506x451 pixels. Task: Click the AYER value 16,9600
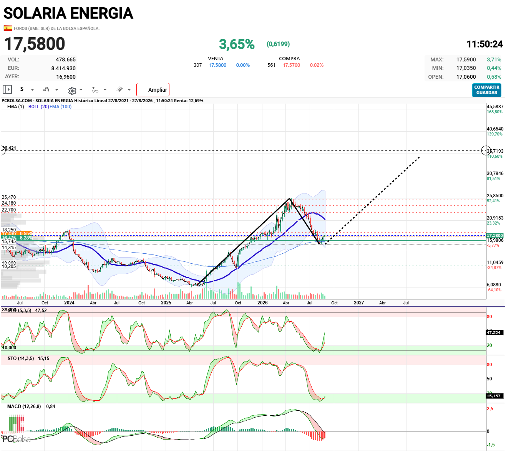pyautogui.click(x=66, y=77)
